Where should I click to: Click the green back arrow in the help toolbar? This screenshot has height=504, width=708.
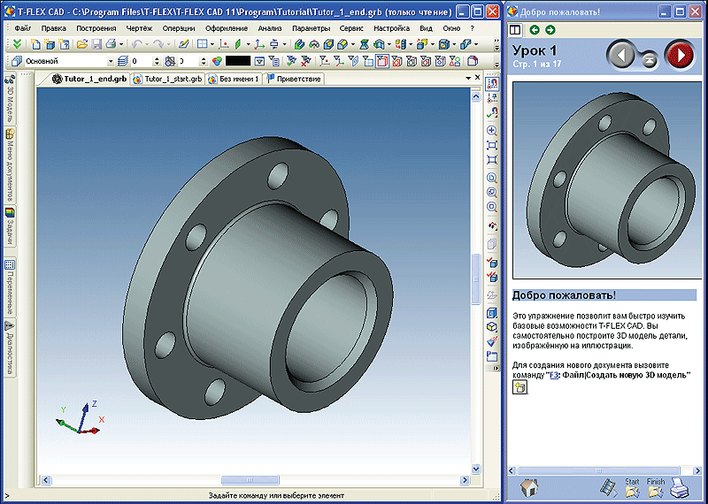coord(535,30)
